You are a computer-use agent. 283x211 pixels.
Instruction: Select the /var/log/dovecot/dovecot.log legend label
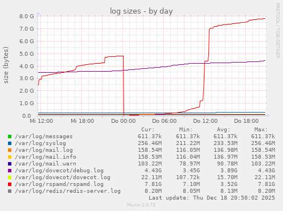[63, 177]
